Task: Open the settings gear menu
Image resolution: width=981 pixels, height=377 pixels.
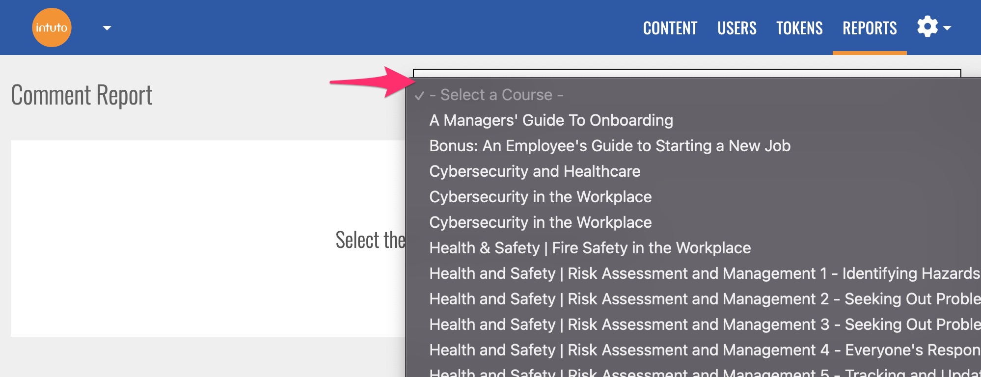Action: point(933,27)
